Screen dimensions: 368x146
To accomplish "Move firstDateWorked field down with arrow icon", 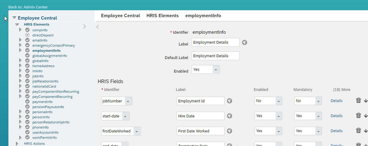I will [366, 131].
